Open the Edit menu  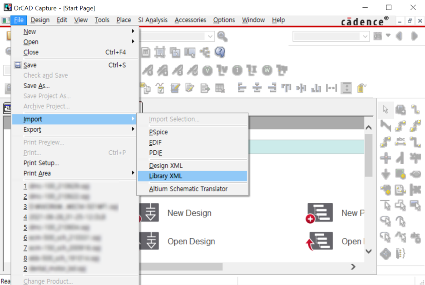pos(62,20)
